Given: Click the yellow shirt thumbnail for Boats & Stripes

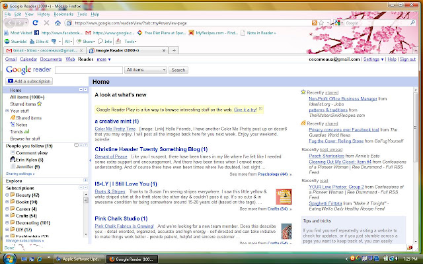Looking at the screenshot, I should click(x=284, y=197).
